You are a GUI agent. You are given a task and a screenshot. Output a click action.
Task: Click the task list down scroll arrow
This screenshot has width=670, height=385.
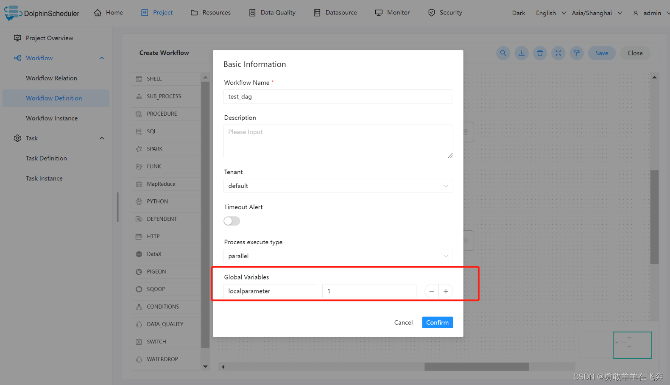pos(205,367)
